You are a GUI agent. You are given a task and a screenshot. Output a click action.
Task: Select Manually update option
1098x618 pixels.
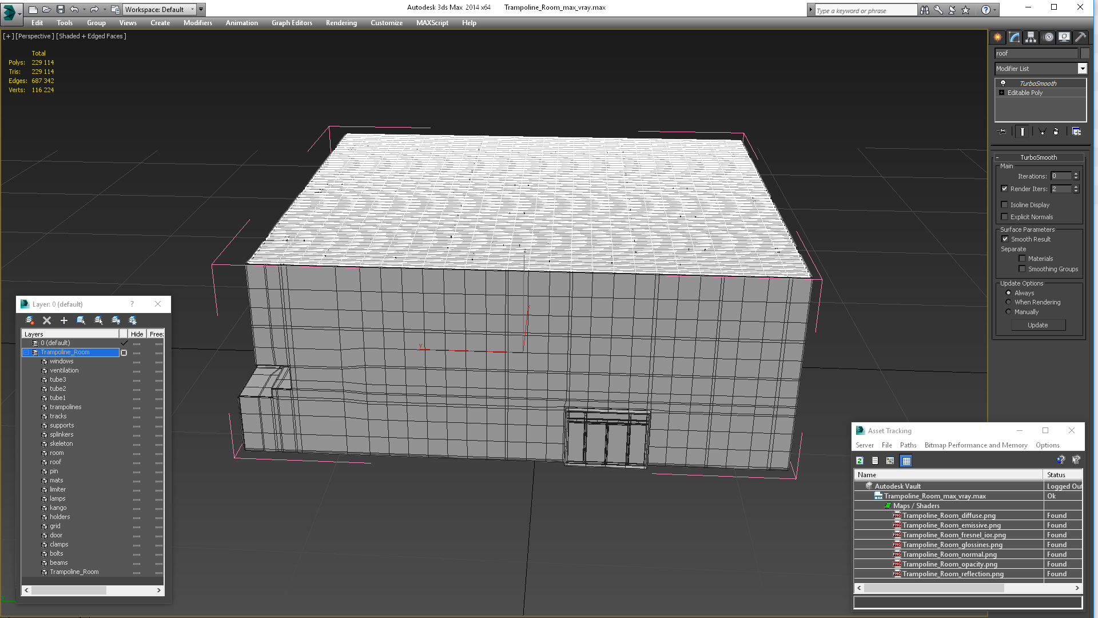pos(1009,312)
